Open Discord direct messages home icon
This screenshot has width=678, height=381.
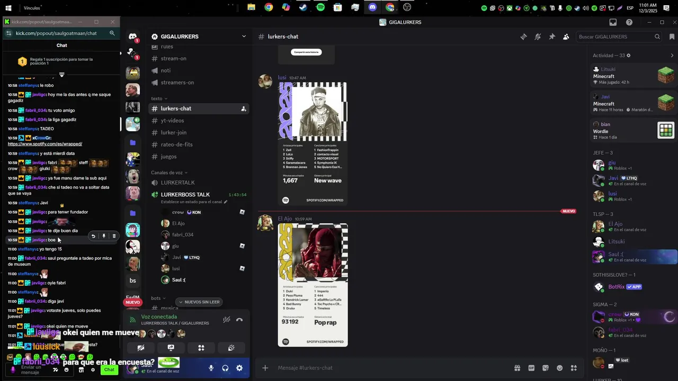132,37
